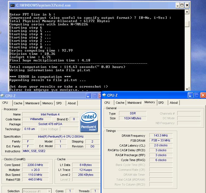This screenshot has width=206, height=193.
Task: Click the Code Name value Willamette
Action: [x=37, y=119]
